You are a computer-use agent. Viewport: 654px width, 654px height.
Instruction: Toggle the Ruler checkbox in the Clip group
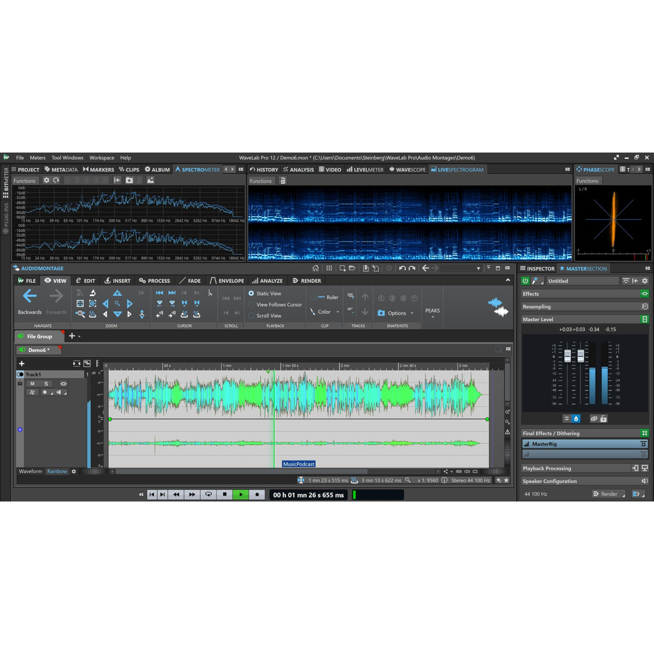(313, 297)
